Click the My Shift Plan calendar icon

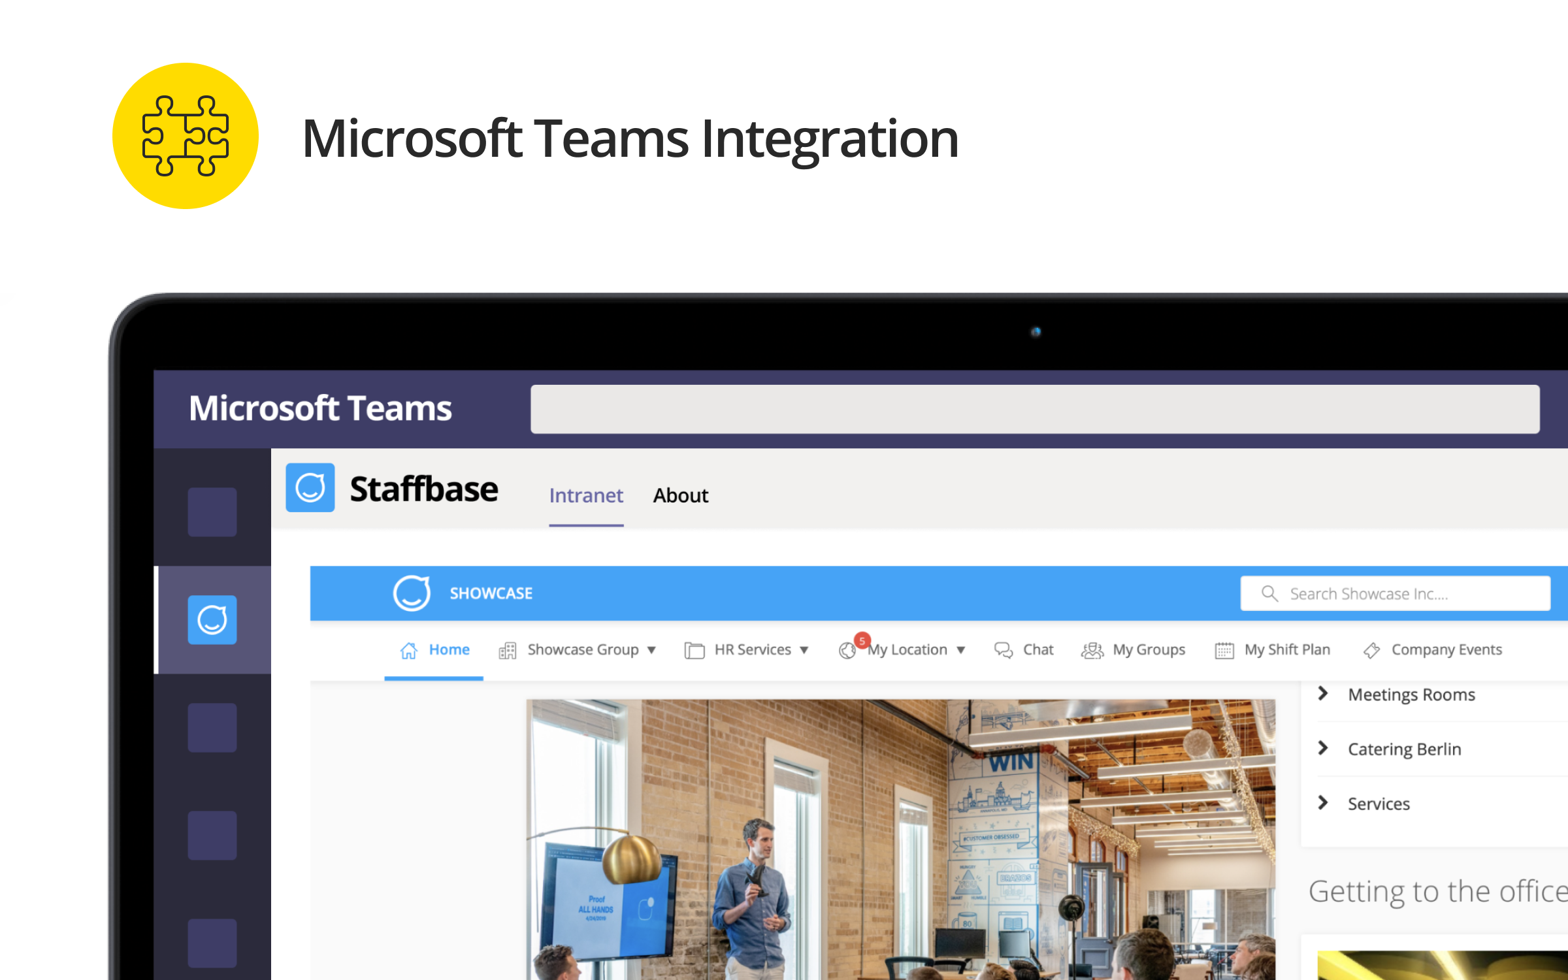tap(1224, 651)
